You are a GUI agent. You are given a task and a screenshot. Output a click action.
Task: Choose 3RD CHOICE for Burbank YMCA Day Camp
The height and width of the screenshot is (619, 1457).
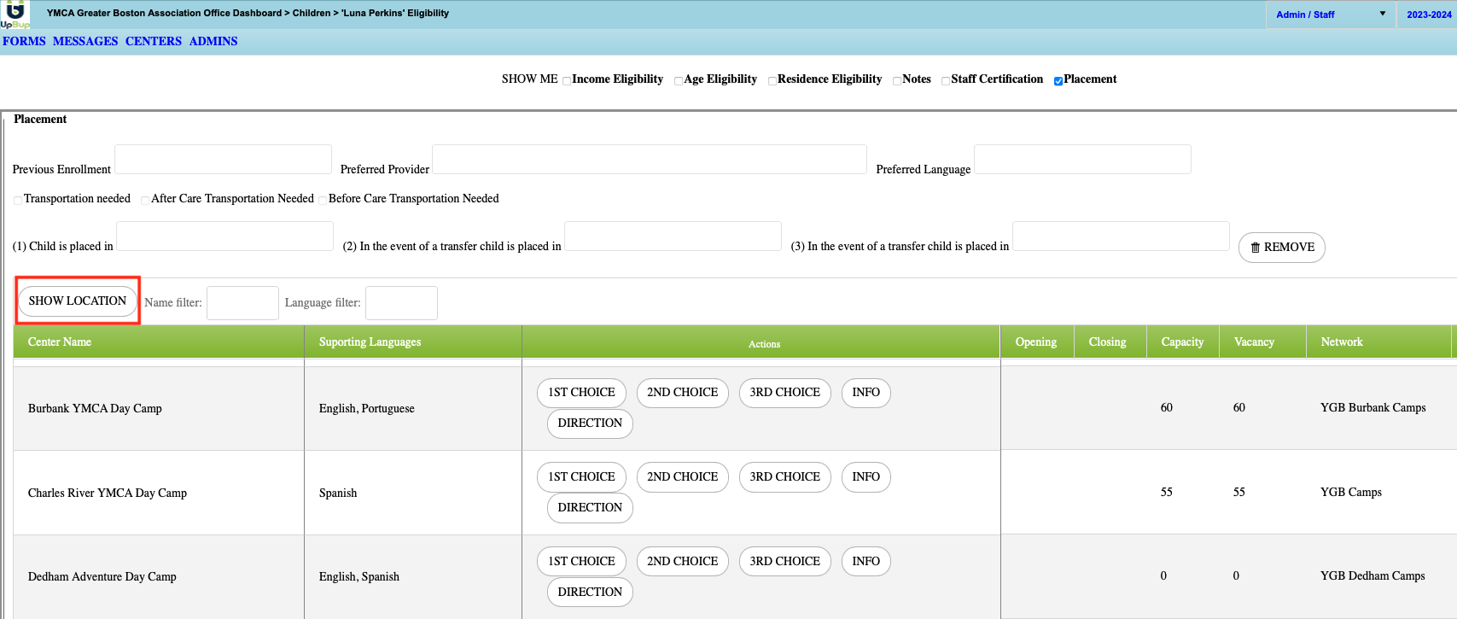[x=784, y=393]
